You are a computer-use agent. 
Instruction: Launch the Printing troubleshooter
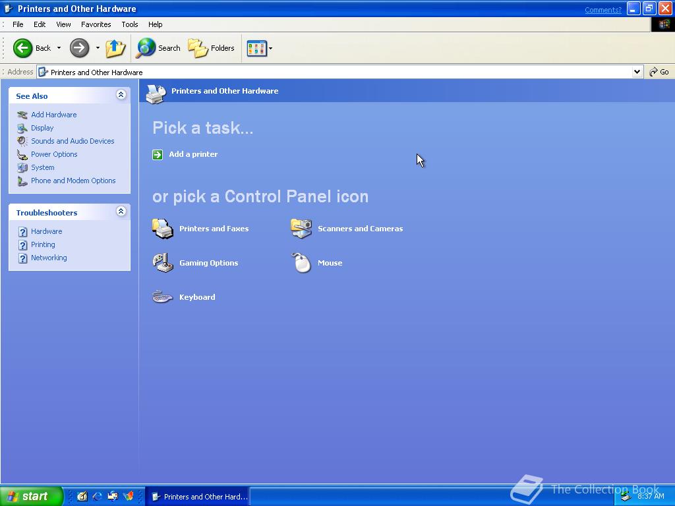coord(43,244)
